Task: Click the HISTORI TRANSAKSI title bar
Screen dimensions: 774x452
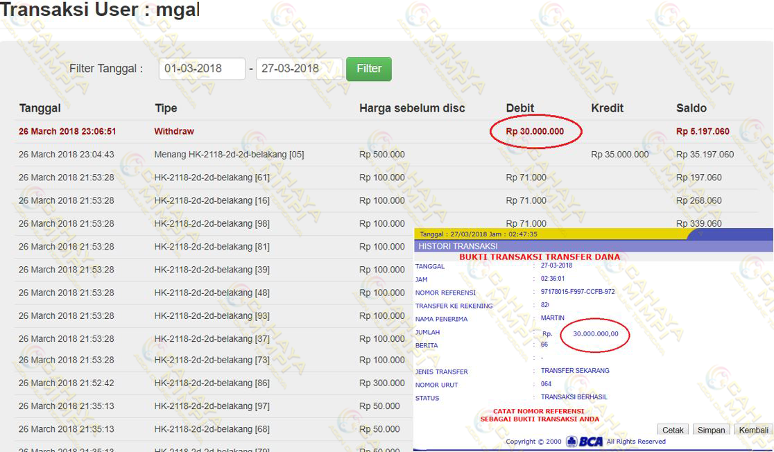Action: click(x=458, y=246)
